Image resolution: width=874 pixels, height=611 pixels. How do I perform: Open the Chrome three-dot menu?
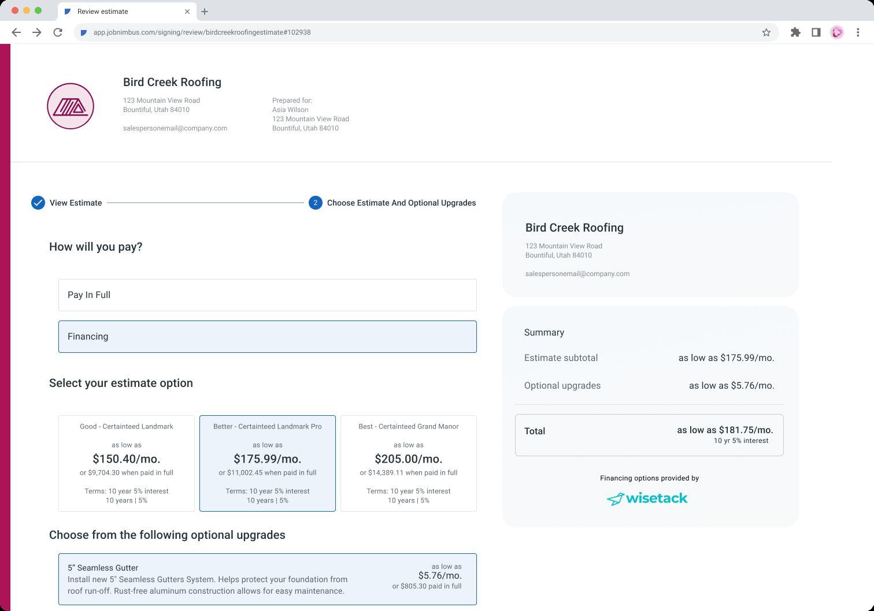click(x=858, y=32)
